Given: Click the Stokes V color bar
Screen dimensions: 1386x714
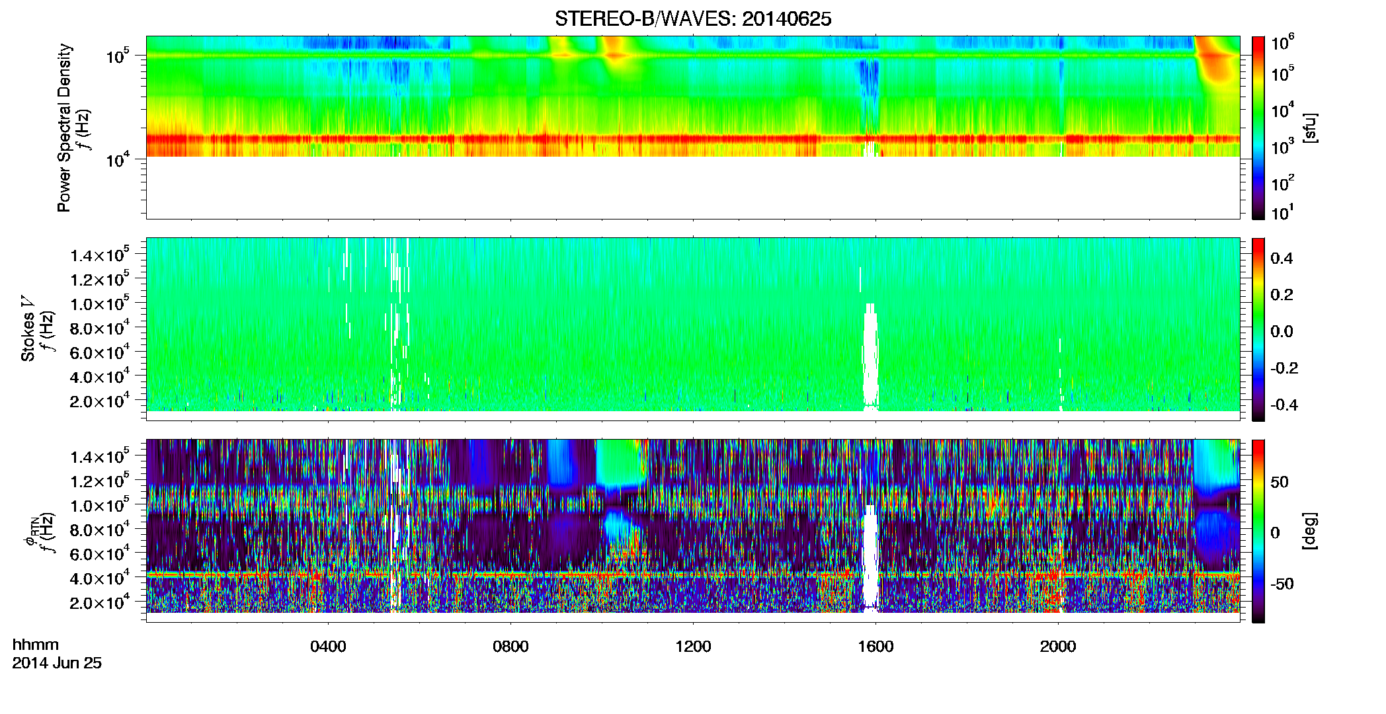Looking at the screenshot, I should (1258, 329).
